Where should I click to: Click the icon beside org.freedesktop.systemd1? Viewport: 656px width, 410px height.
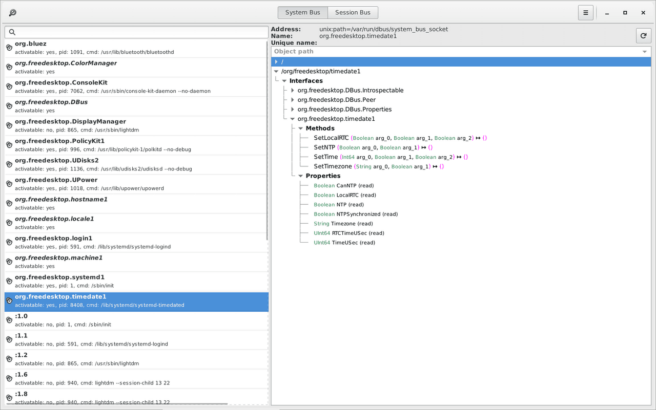[9, 281]
